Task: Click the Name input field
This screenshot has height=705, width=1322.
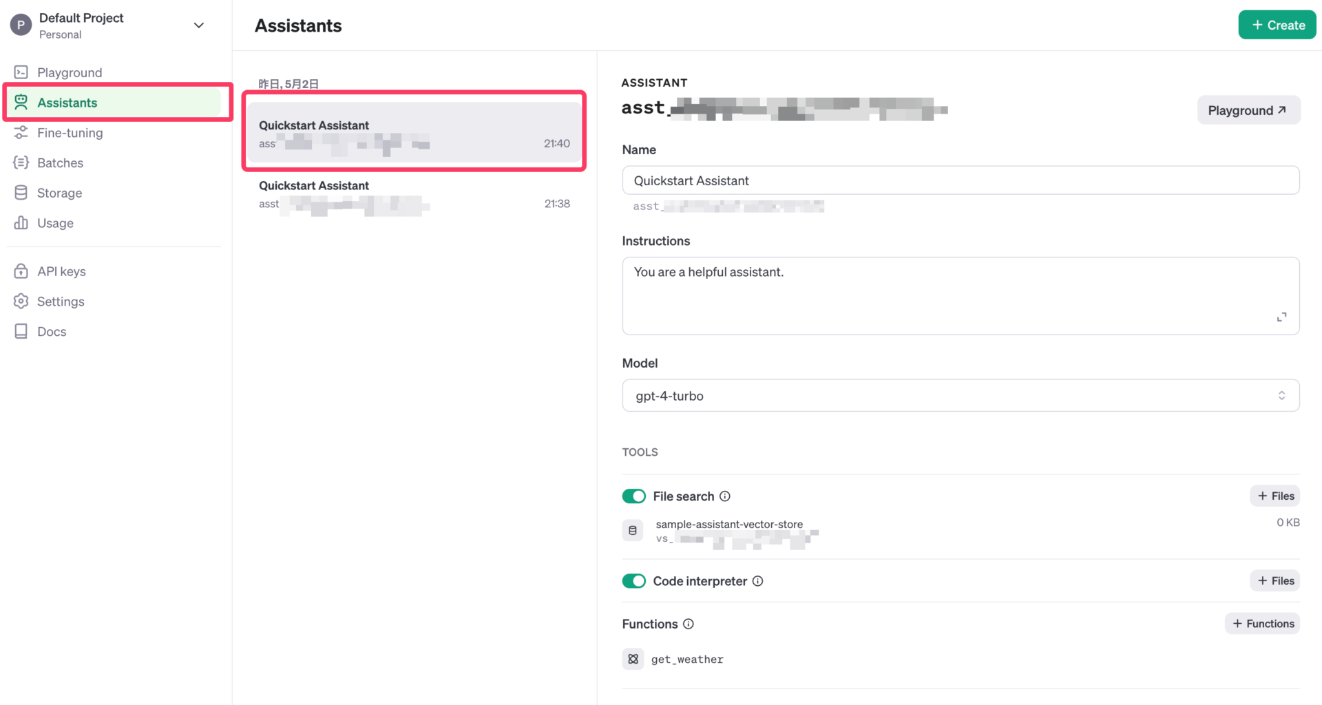Action: tap(960, 180)
